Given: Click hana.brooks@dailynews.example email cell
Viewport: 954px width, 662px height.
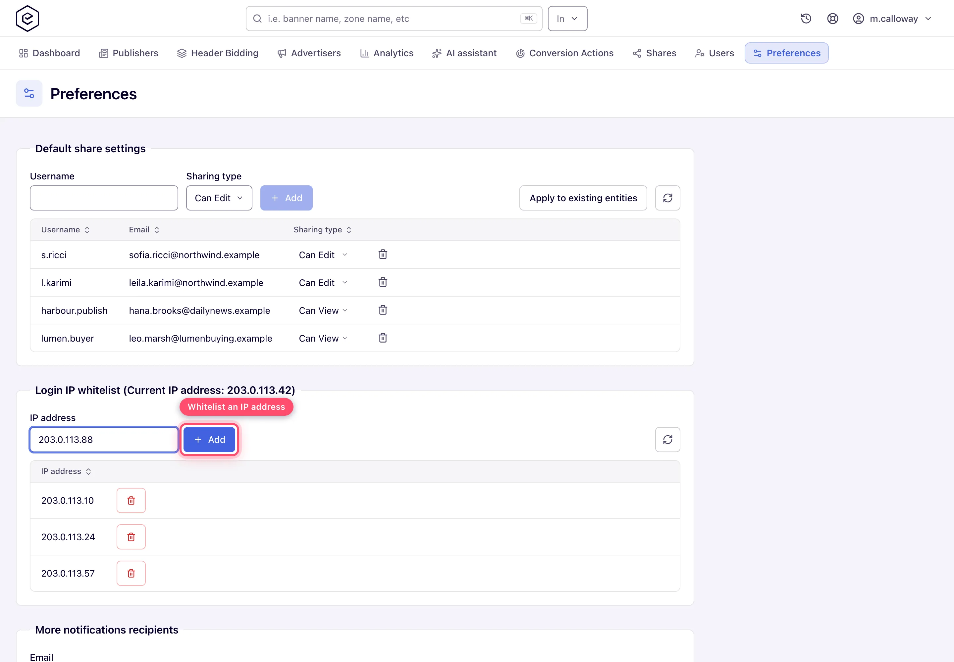Looking at the screenshot, I should (x=199, y=310).
